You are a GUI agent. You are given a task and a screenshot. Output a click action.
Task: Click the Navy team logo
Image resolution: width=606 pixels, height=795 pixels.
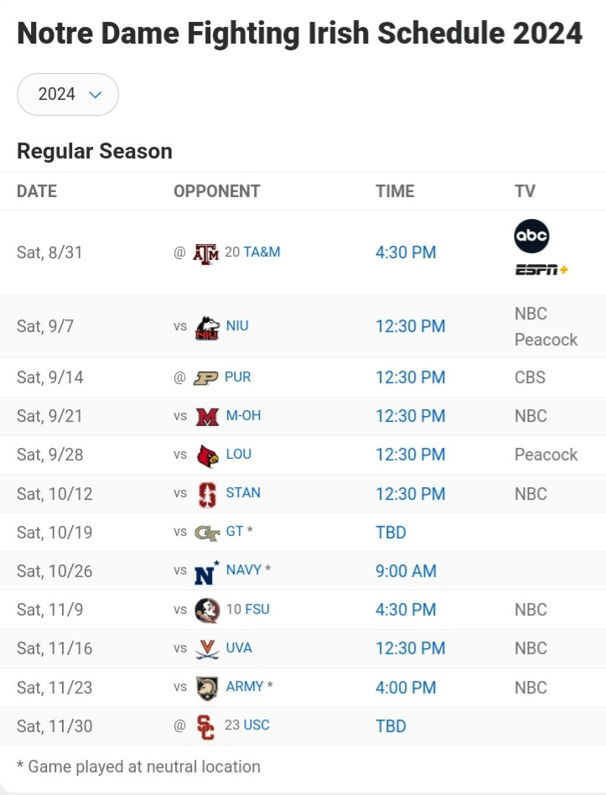click(206, 572)
